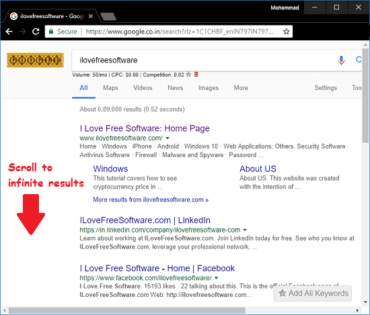Viewport: 370px width, 315px height.
Task: Start voice search with the microphone icon
Action: [341, 60]
